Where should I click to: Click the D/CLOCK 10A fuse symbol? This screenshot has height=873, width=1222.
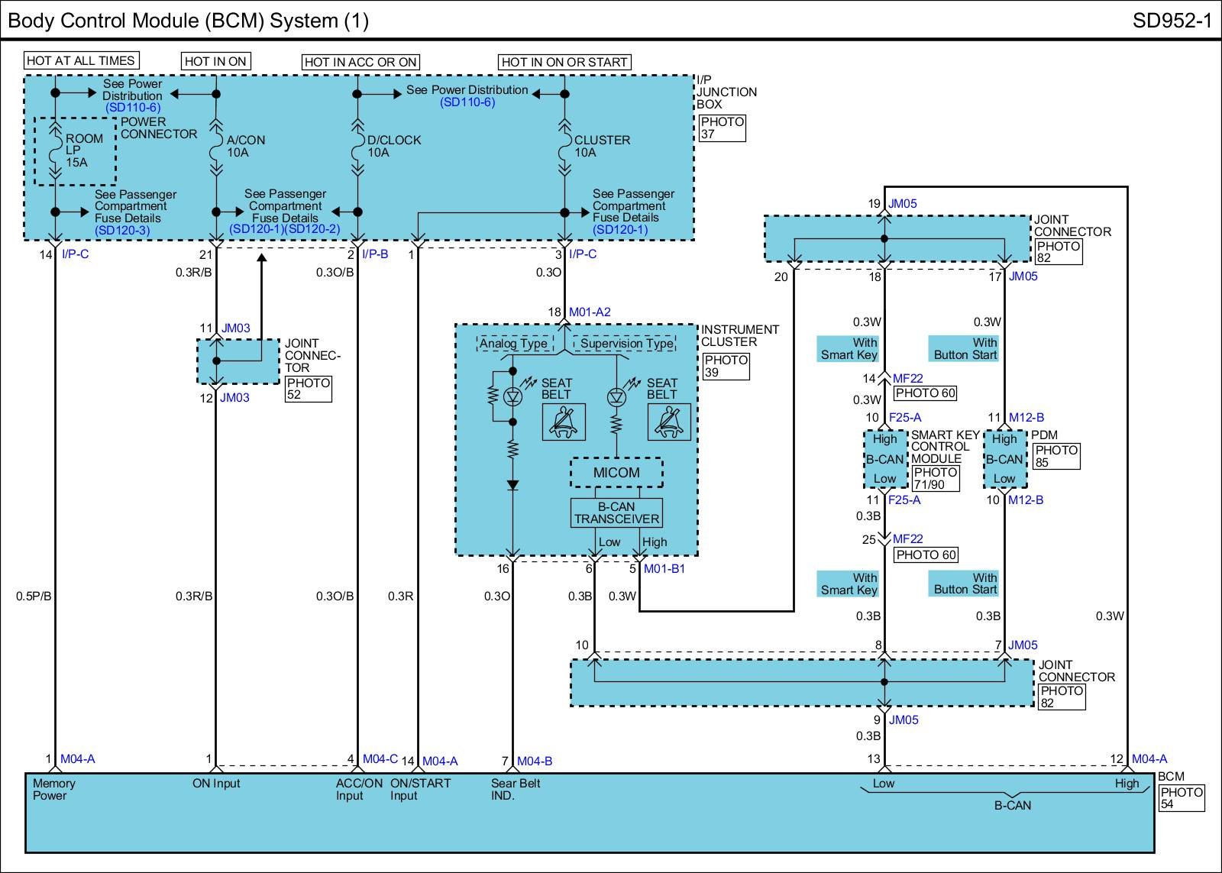coord(357,147)
